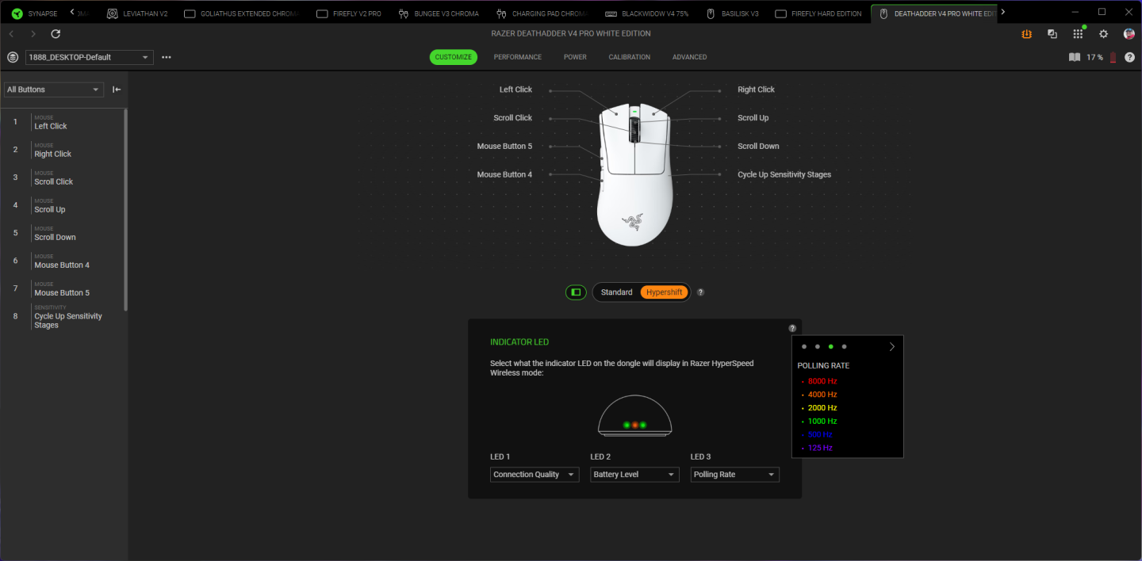Screen dimensions: 1142x561
Task: Click sidebar vertical scrollbar
Action: click(125, 210)
